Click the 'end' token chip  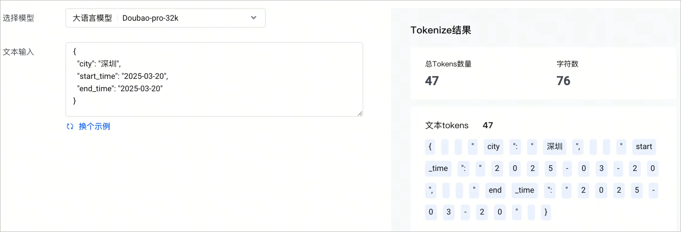pyautogui.click(x=495, y=190)
